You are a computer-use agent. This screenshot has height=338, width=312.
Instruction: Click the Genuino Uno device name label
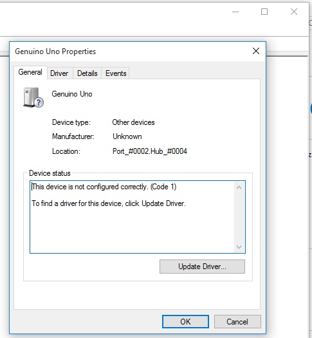coord(72,94)
